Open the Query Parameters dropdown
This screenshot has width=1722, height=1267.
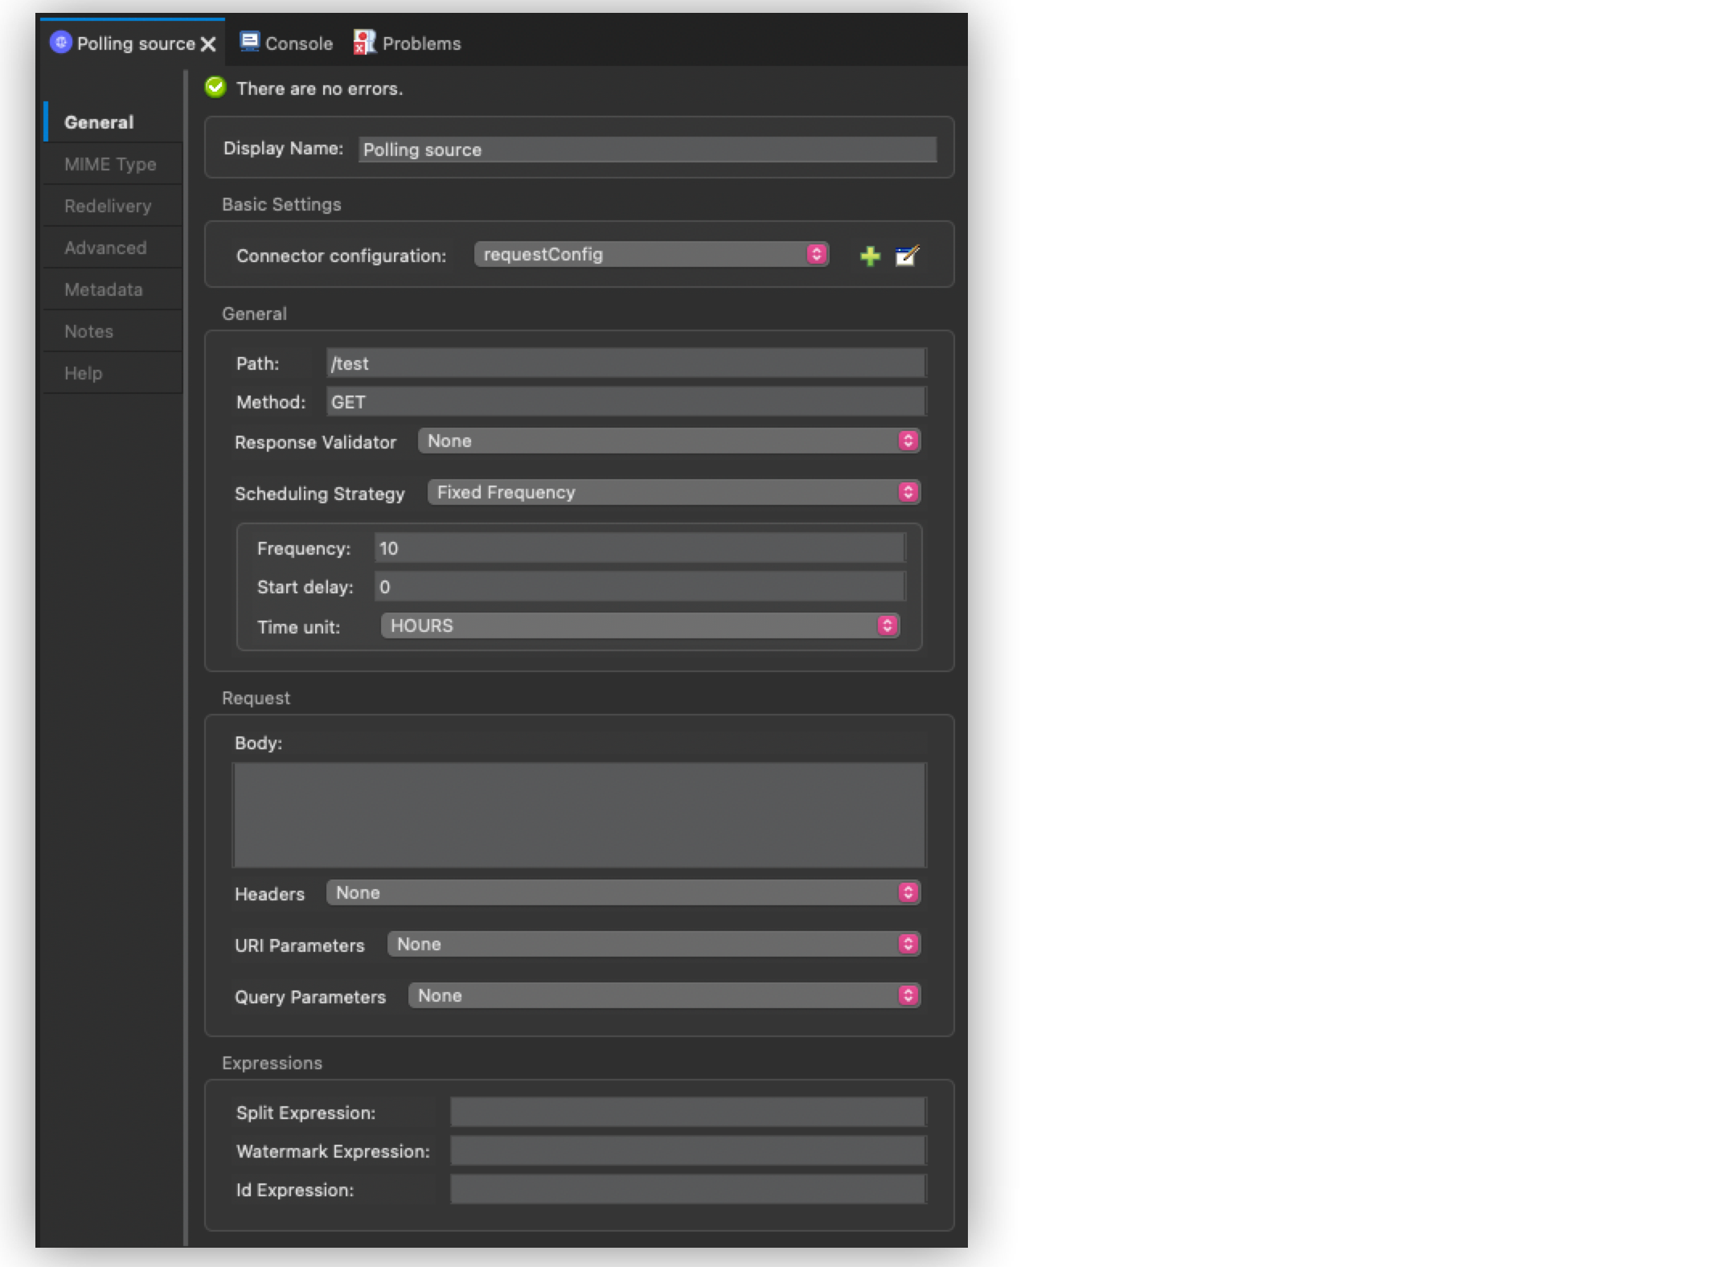[x=663, y=996]
